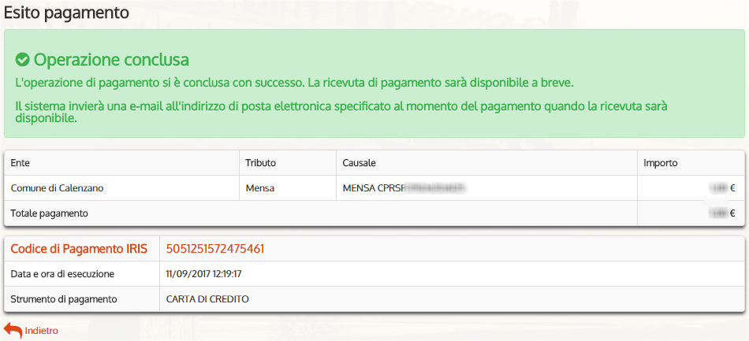Click the e-mail receipt notice paragraph

(x=341, y=113)
